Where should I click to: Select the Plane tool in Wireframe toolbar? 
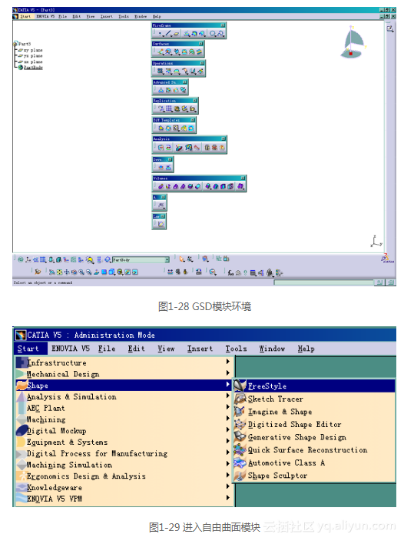[176, 34]
